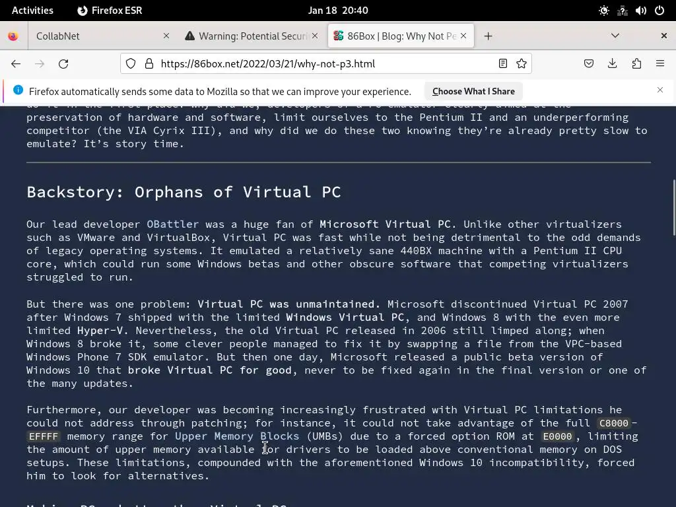This screenshot has width=676, height=507.
Task: Open Firefox application hamburger menu
Action: click(x=660, y=64)
